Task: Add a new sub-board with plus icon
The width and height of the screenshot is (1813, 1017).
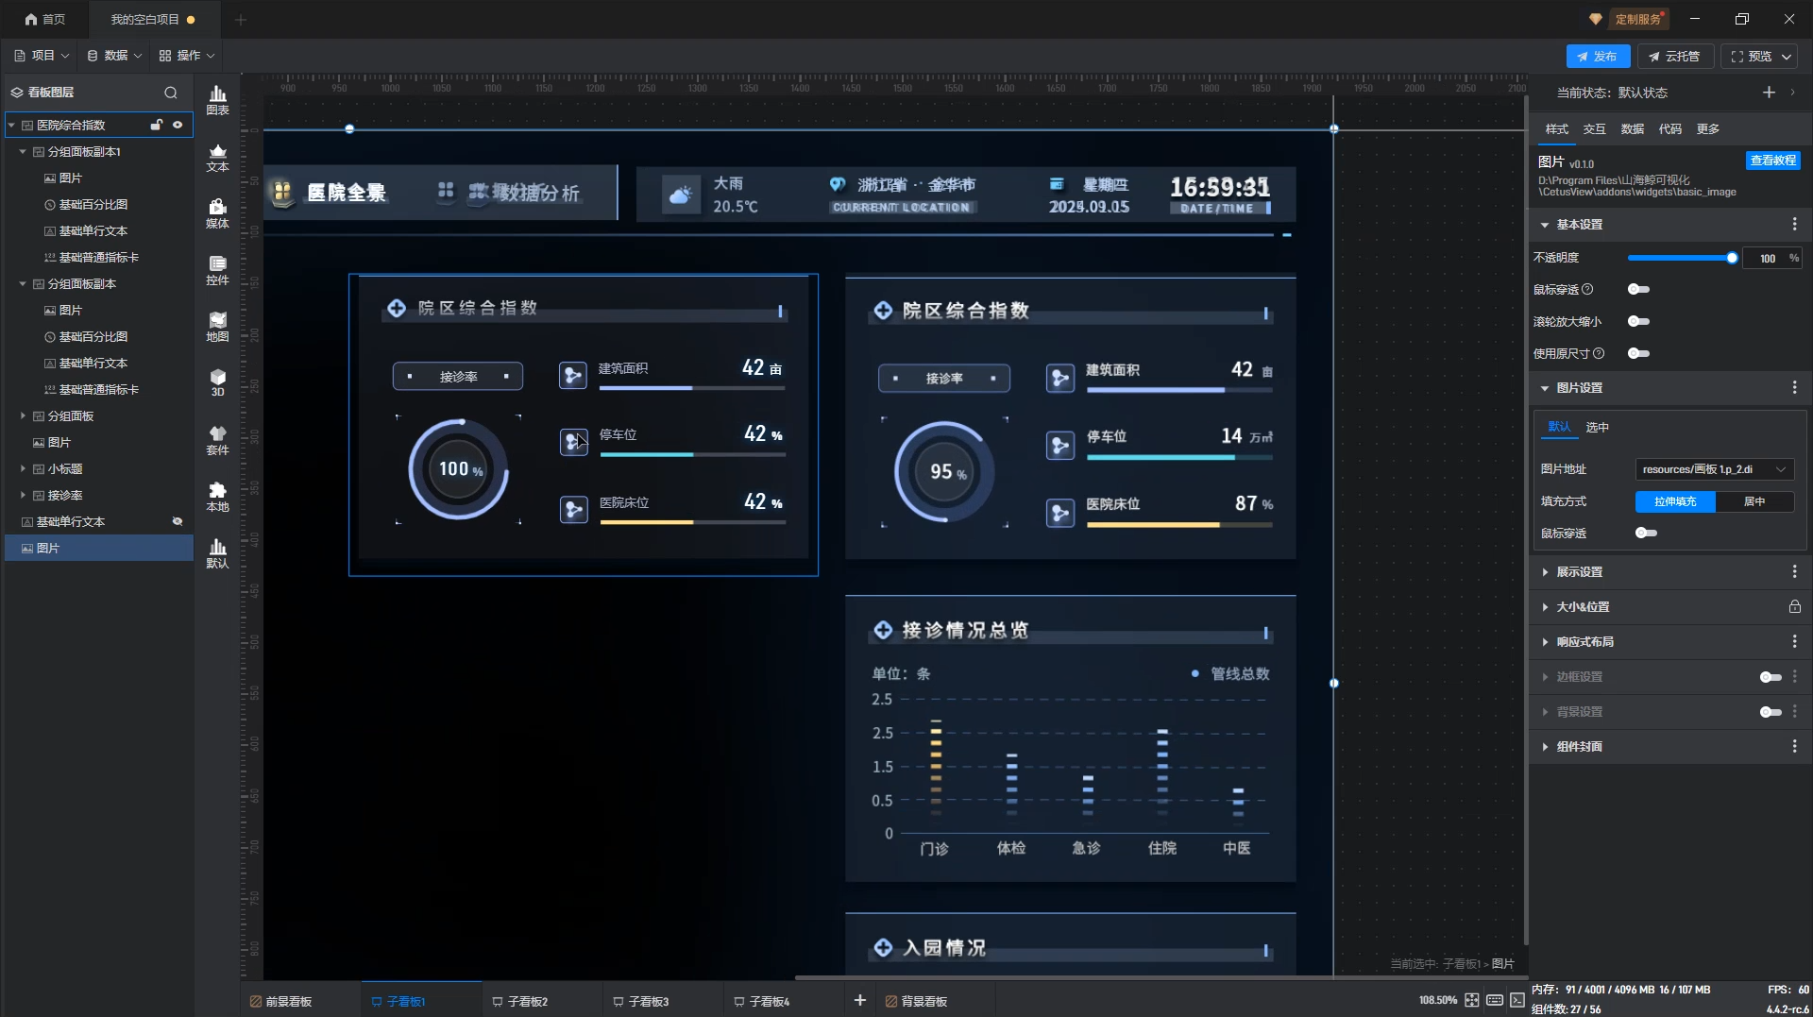Action: (859, 1000)
